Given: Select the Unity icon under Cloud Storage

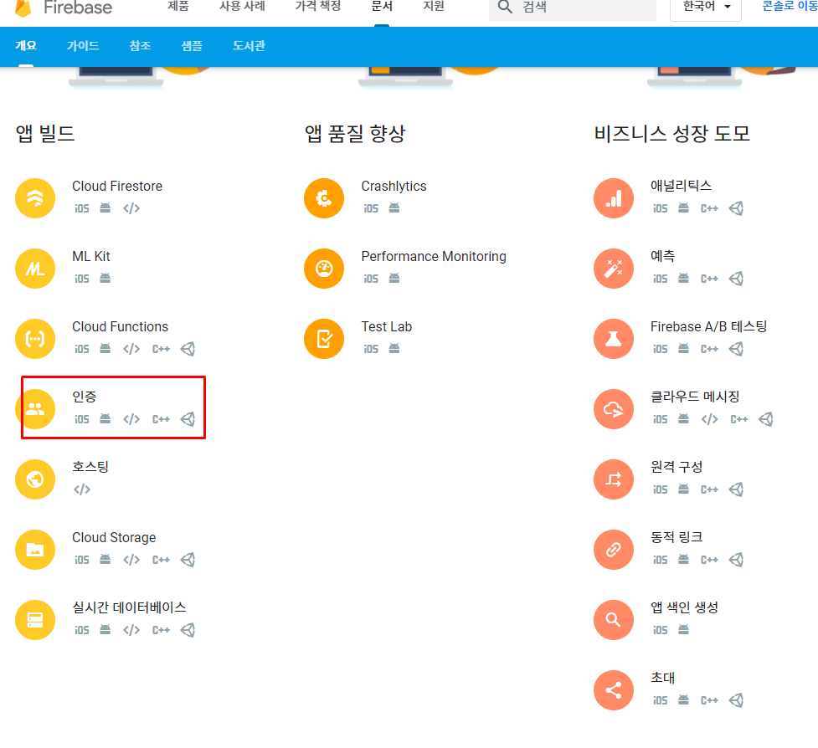Looking at the screenshot, I should 188,559.
